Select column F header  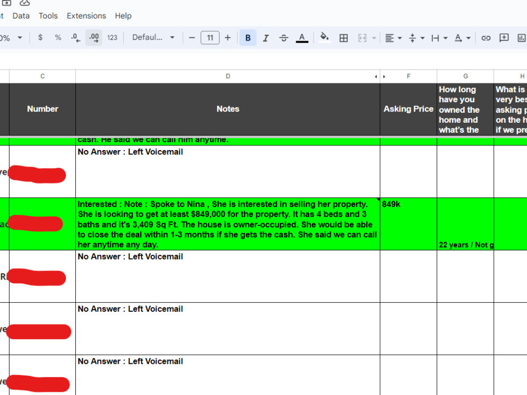click(x=408, y=76)
